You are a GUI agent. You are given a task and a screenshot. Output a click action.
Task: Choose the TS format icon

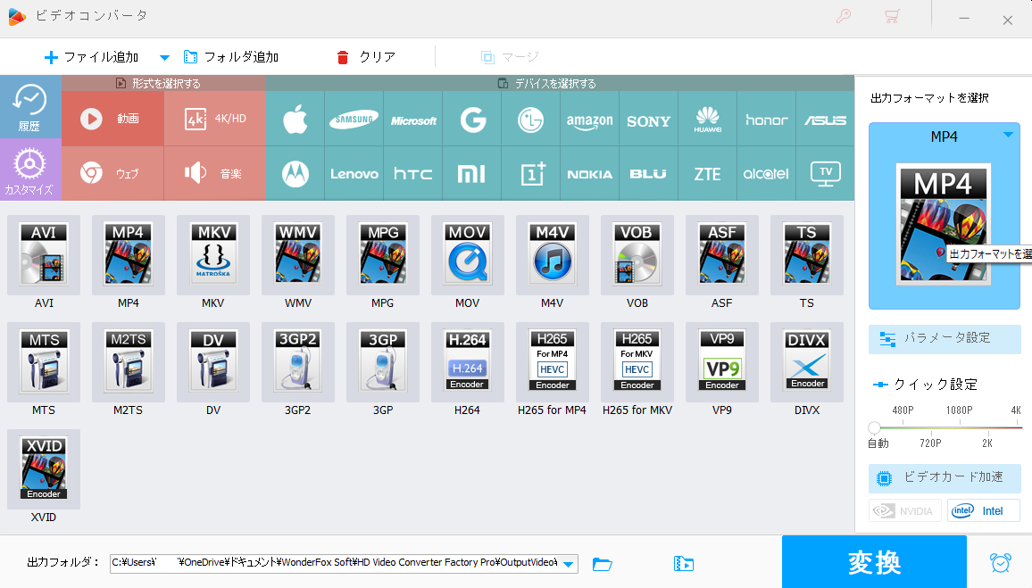click(807, 255)
